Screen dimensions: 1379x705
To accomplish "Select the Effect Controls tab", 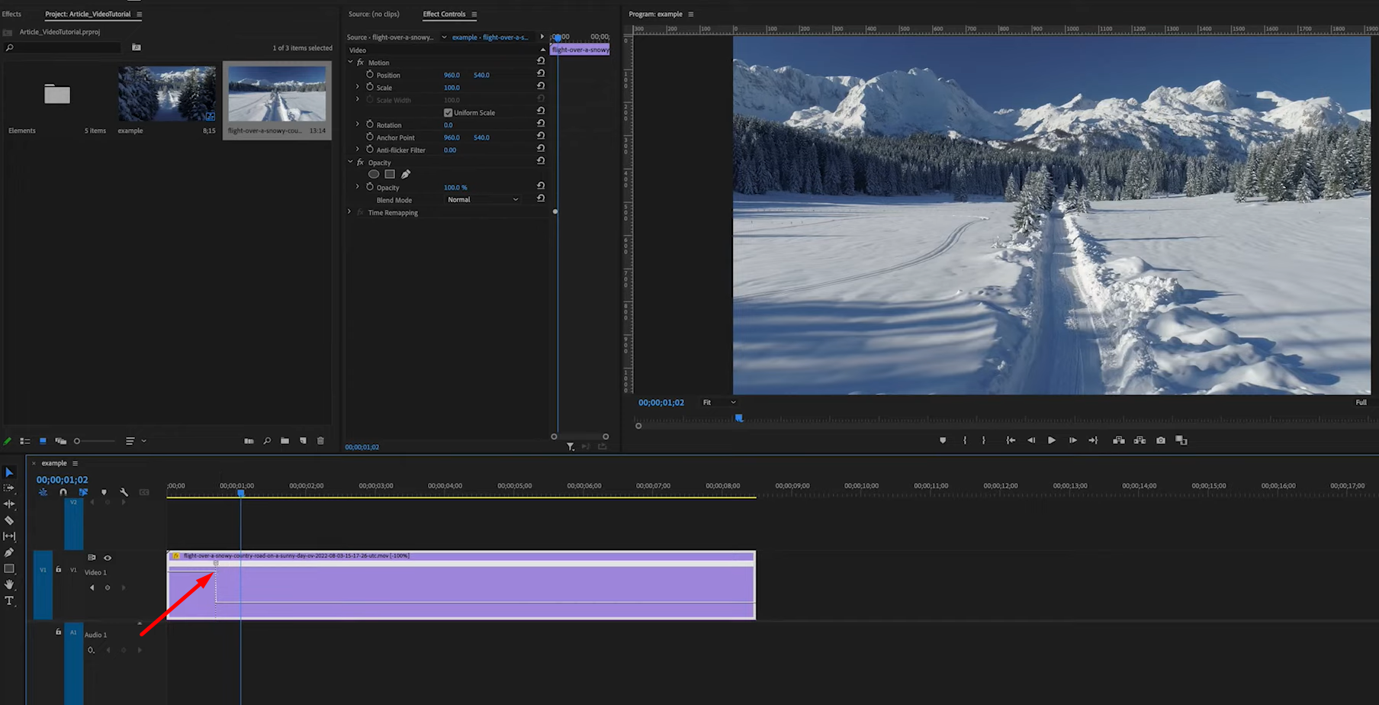I will (444, 14).
